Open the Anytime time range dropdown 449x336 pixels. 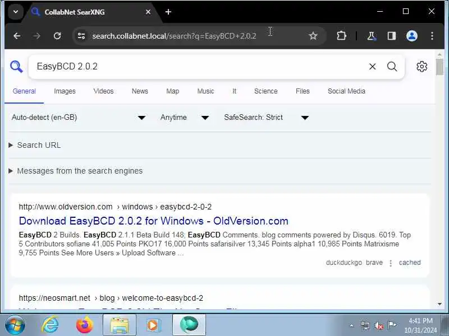click(x=185, y=118)
